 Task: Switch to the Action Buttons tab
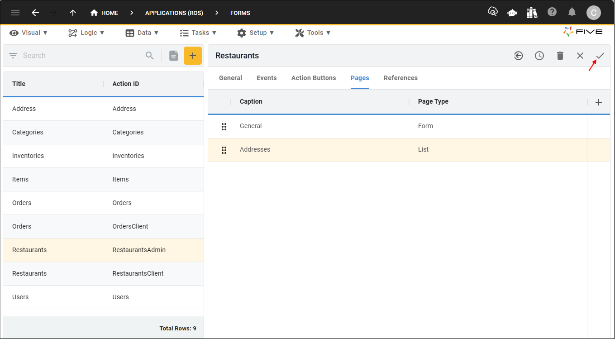pyautogui.click(x=314, y=78)
